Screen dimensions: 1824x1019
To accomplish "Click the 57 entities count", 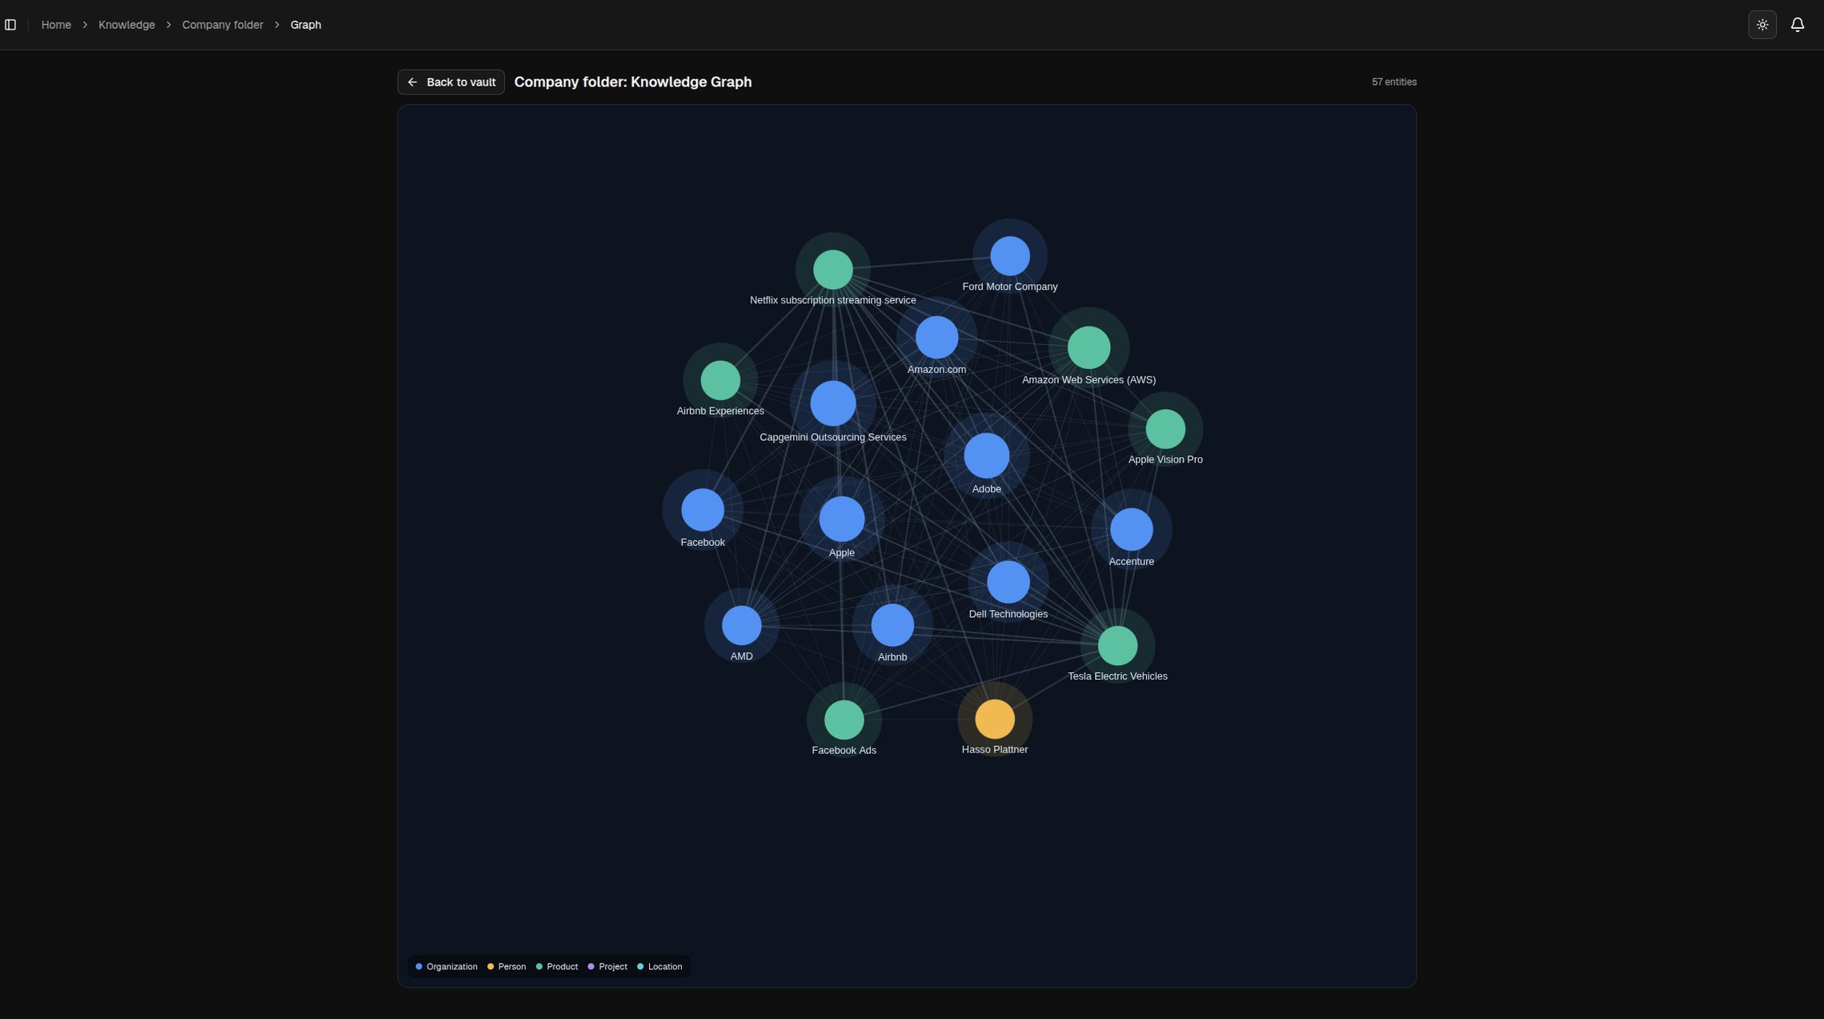I will pyautogui.click(x=1393, y=82).
